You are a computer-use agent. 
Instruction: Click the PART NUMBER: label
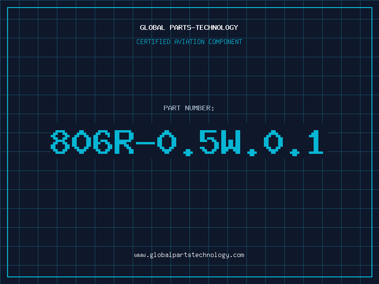tap(189, 108)
